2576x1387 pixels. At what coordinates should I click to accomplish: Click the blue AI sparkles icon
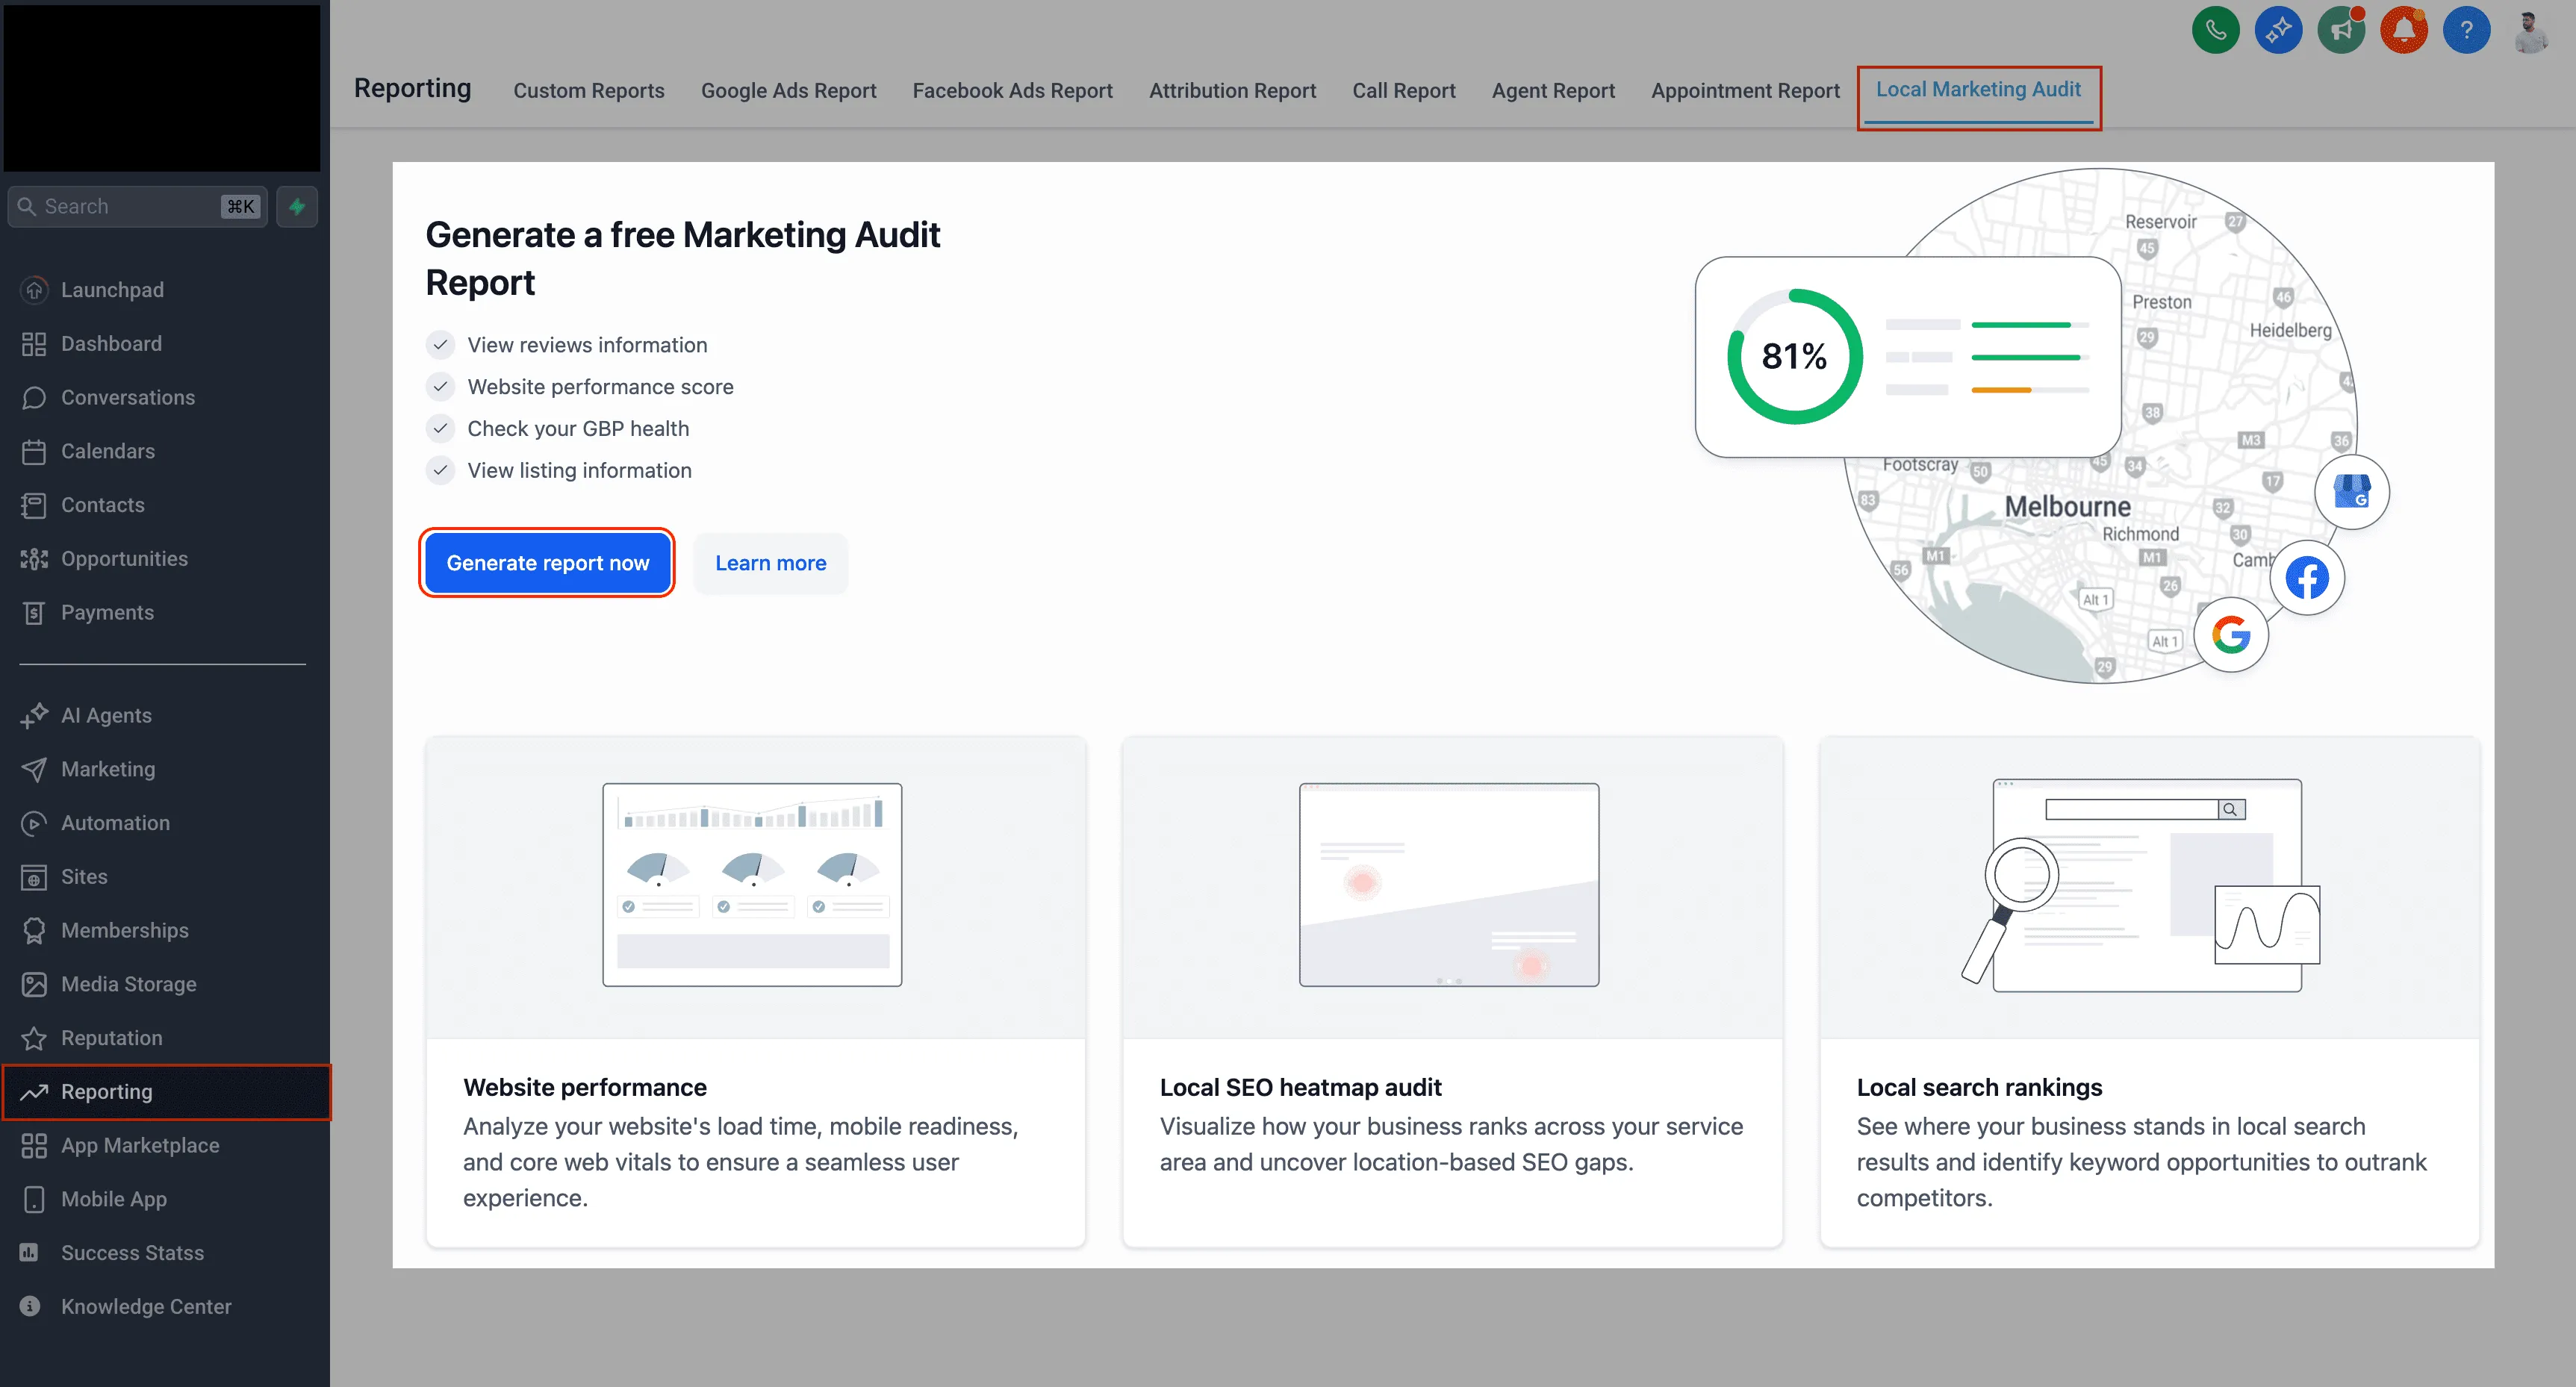[2279, 30]
